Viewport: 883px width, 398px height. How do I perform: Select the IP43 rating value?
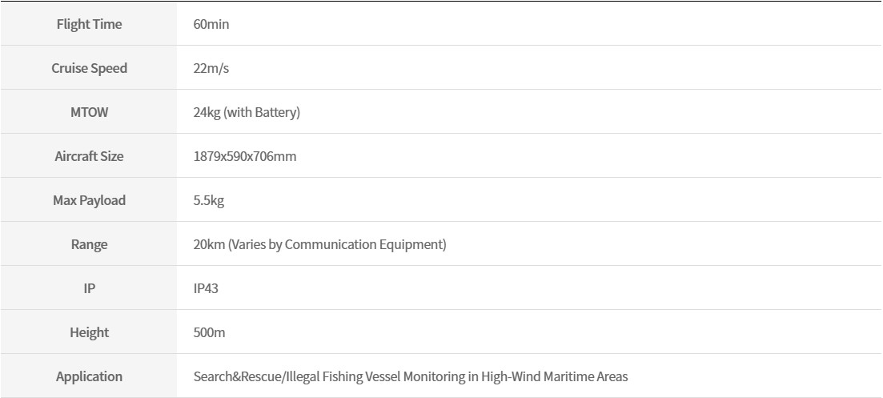tap(206, 288)
